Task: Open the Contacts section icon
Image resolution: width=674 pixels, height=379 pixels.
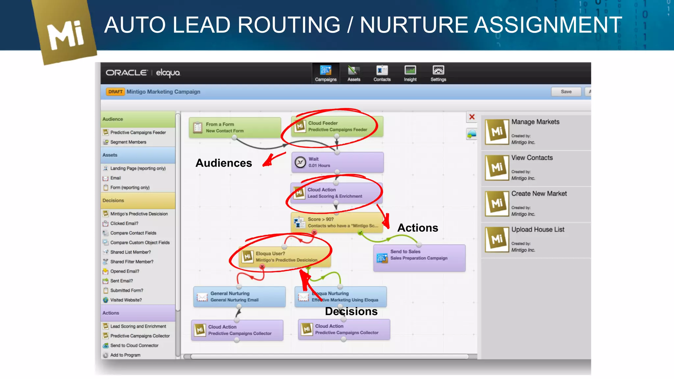Action: point(382,70)
